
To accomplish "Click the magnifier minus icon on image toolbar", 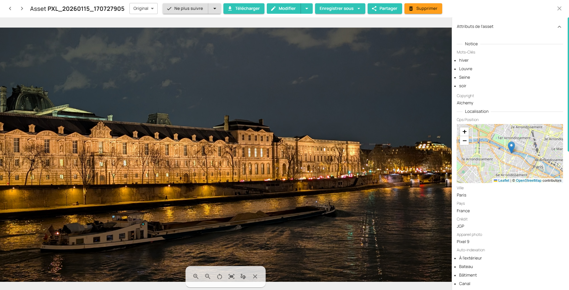I will pyautogui.click(x=208, y=277).
